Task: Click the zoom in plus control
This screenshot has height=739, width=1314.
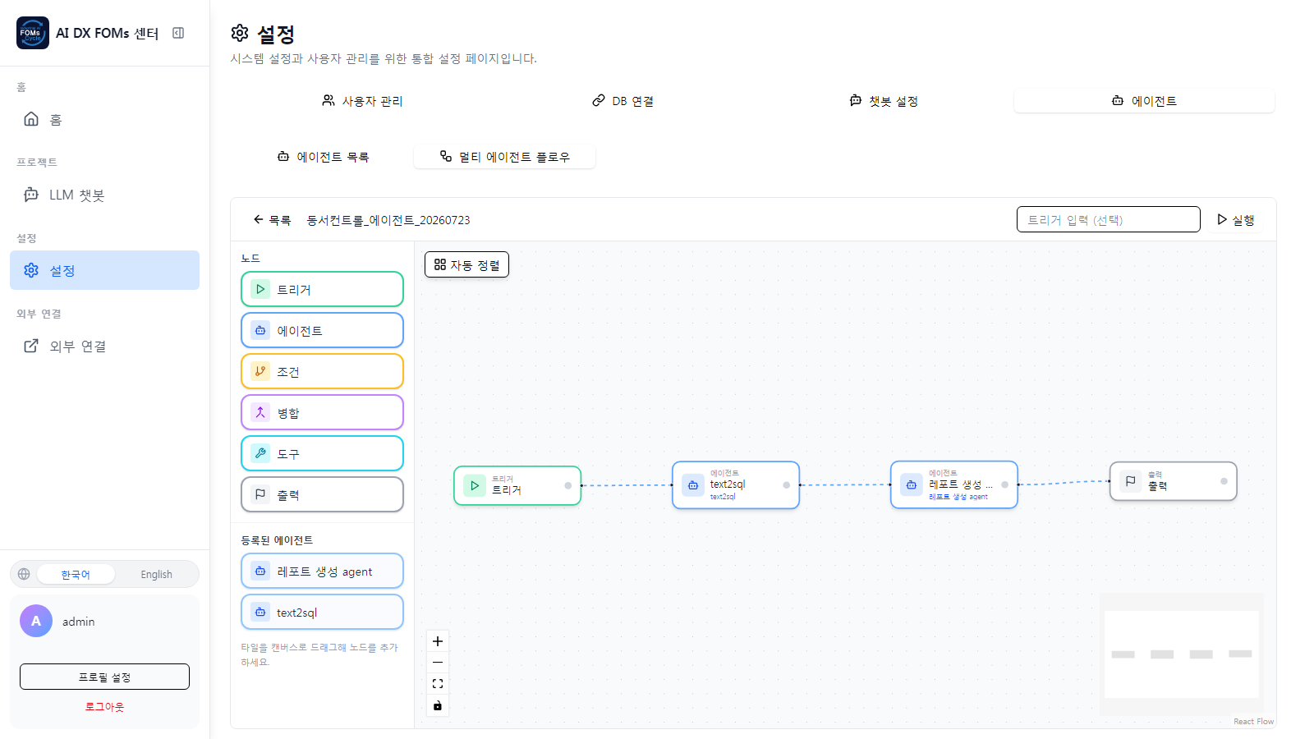Action: 438,641
